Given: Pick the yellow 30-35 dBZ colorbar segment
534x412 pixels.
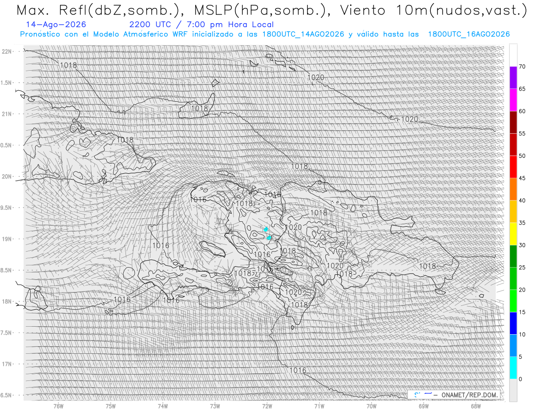Looking at the screenshot, I should point(513,234).
